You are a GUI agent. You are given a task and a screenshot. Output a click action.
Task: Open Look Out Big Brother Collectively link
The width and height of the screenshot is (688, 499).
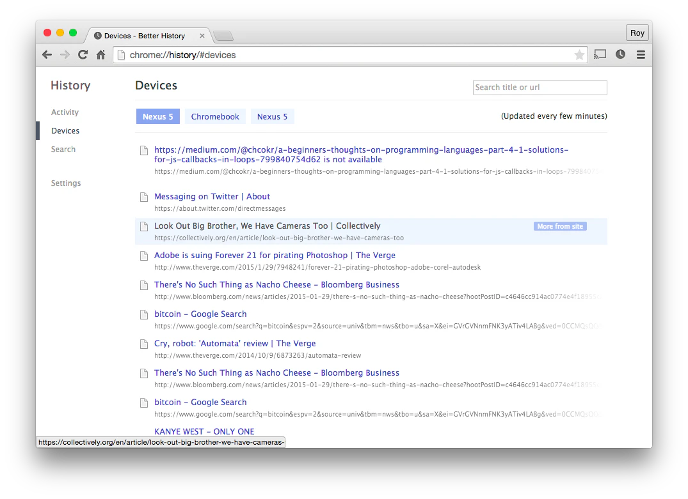pos(268,226)
